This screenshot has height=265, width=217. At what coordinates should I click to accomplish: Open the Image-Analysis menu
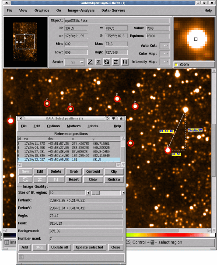(81, 10)
